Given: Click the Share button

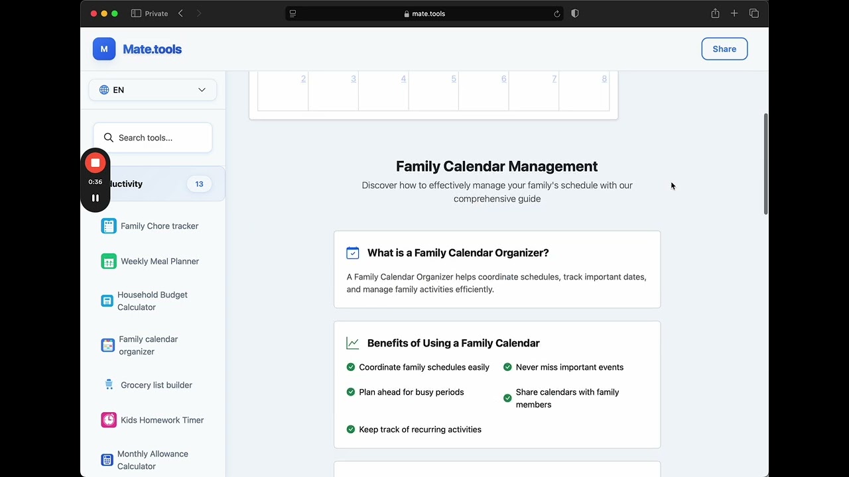Looking at the screenshot, I should pos(724,49).
